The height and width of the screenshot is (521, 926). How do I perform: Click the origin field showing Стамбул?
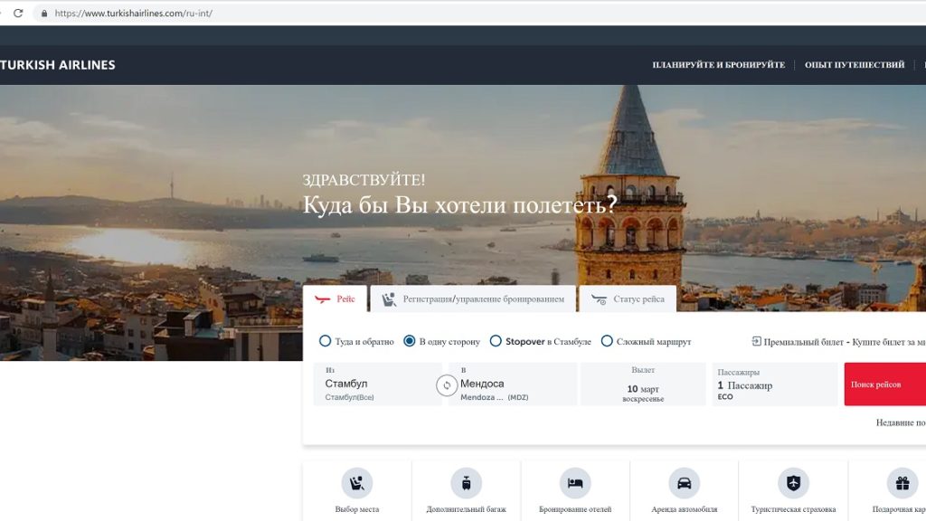pyautogui.click(x=375, y=384)
